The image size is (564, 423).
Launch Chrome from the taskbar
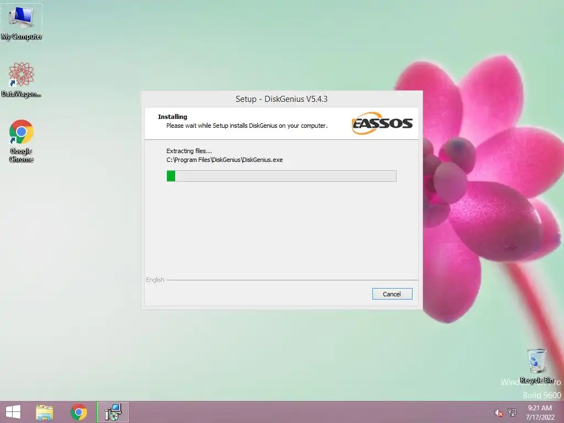point(79,412)
